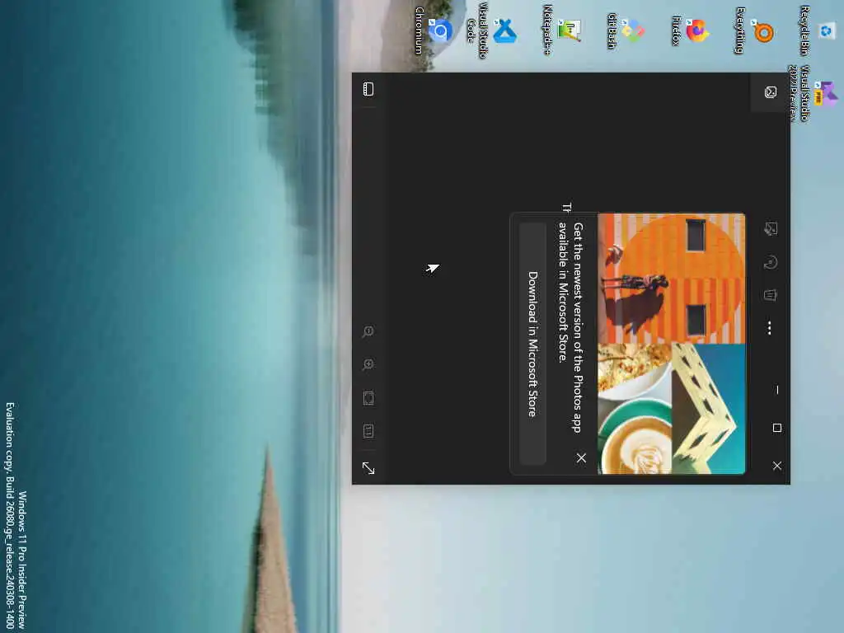This screenshot has height=633, width=844.
Task: Toggle the filmstrip view icon
Action: [368, 89]
